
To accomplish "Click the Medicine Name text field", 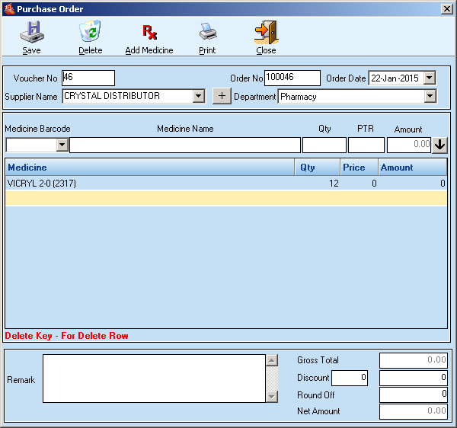I will pyautogui.click(x=185, y=145).
